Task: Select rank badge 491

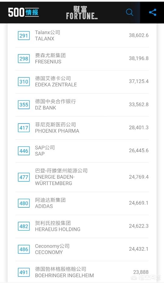Action: coord(24,272)
